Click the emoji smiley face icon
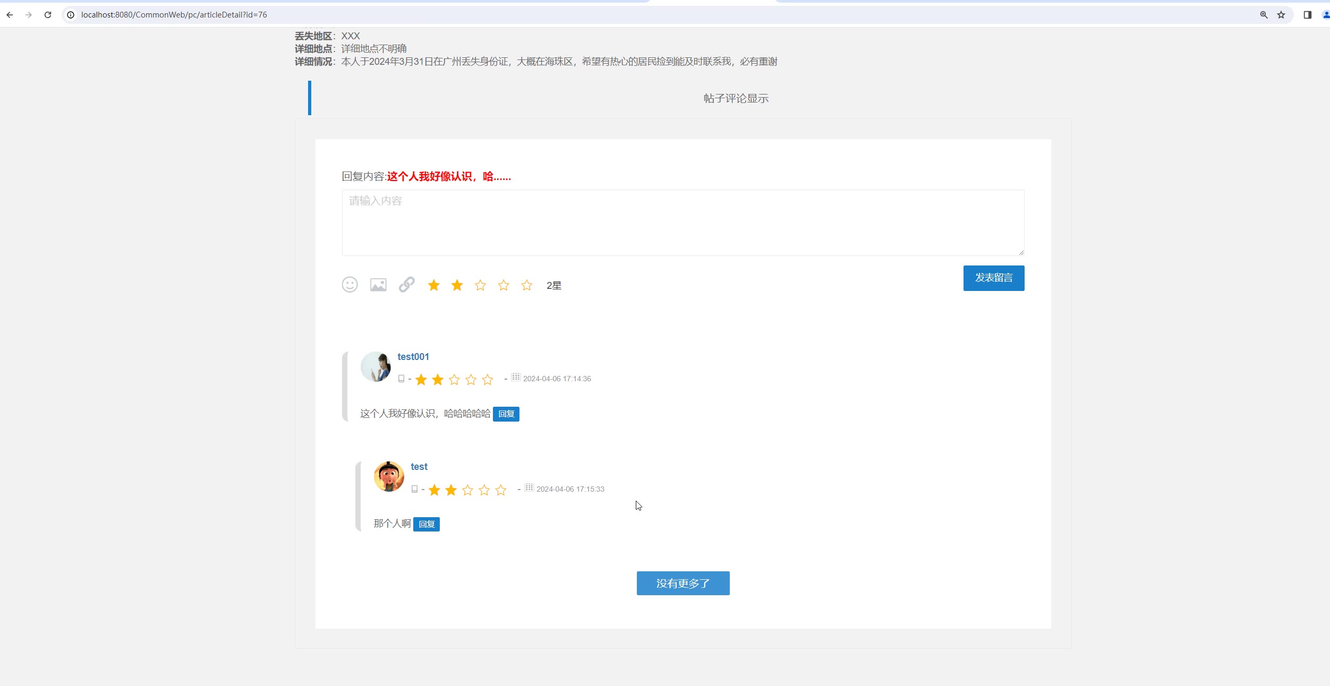 click(349, 285)
